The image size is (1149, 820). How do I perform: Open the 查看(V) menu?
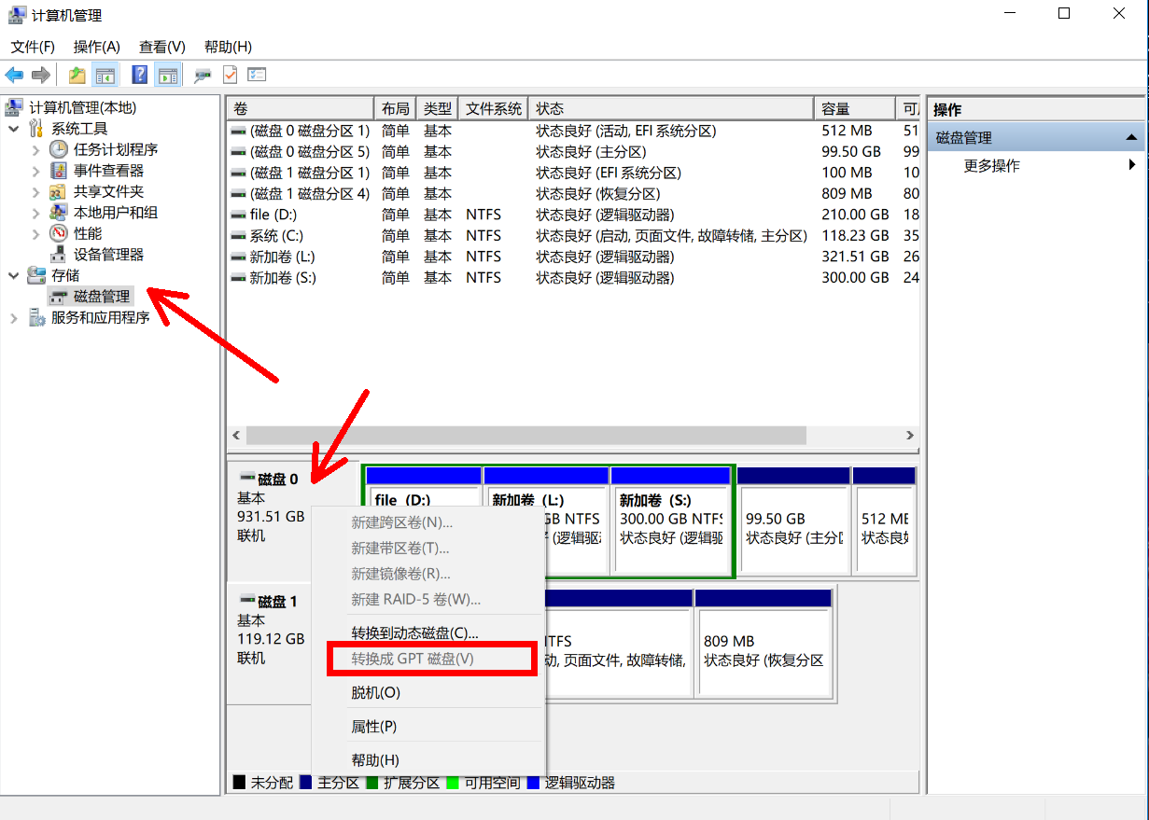click(162, 47)
